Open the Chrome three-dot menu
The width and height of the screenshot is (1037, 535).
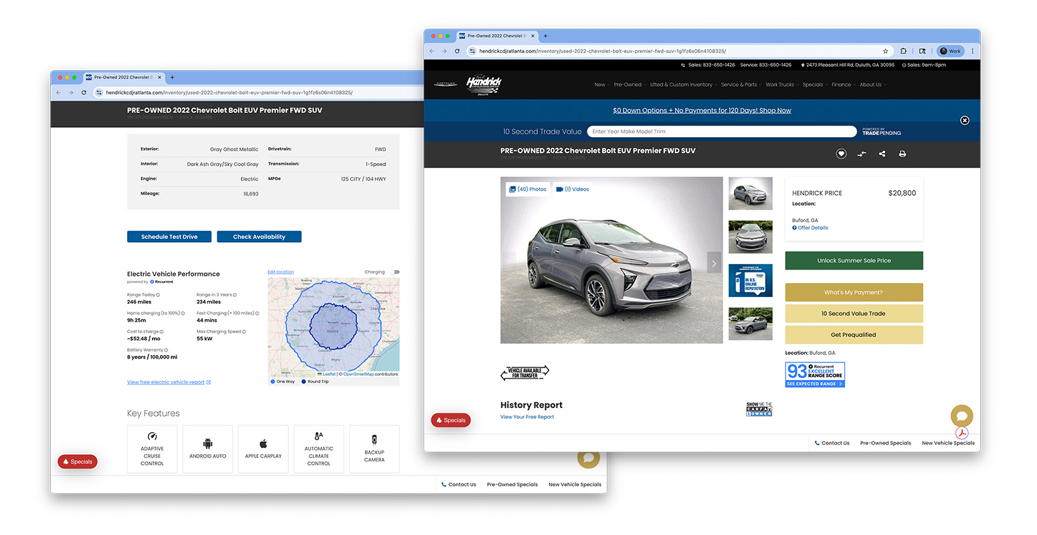pos(972,51)
